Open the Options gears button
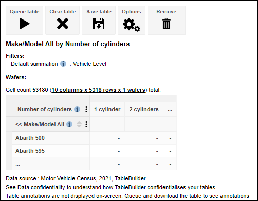Screen dimensions: 258x201 [132, 20]
